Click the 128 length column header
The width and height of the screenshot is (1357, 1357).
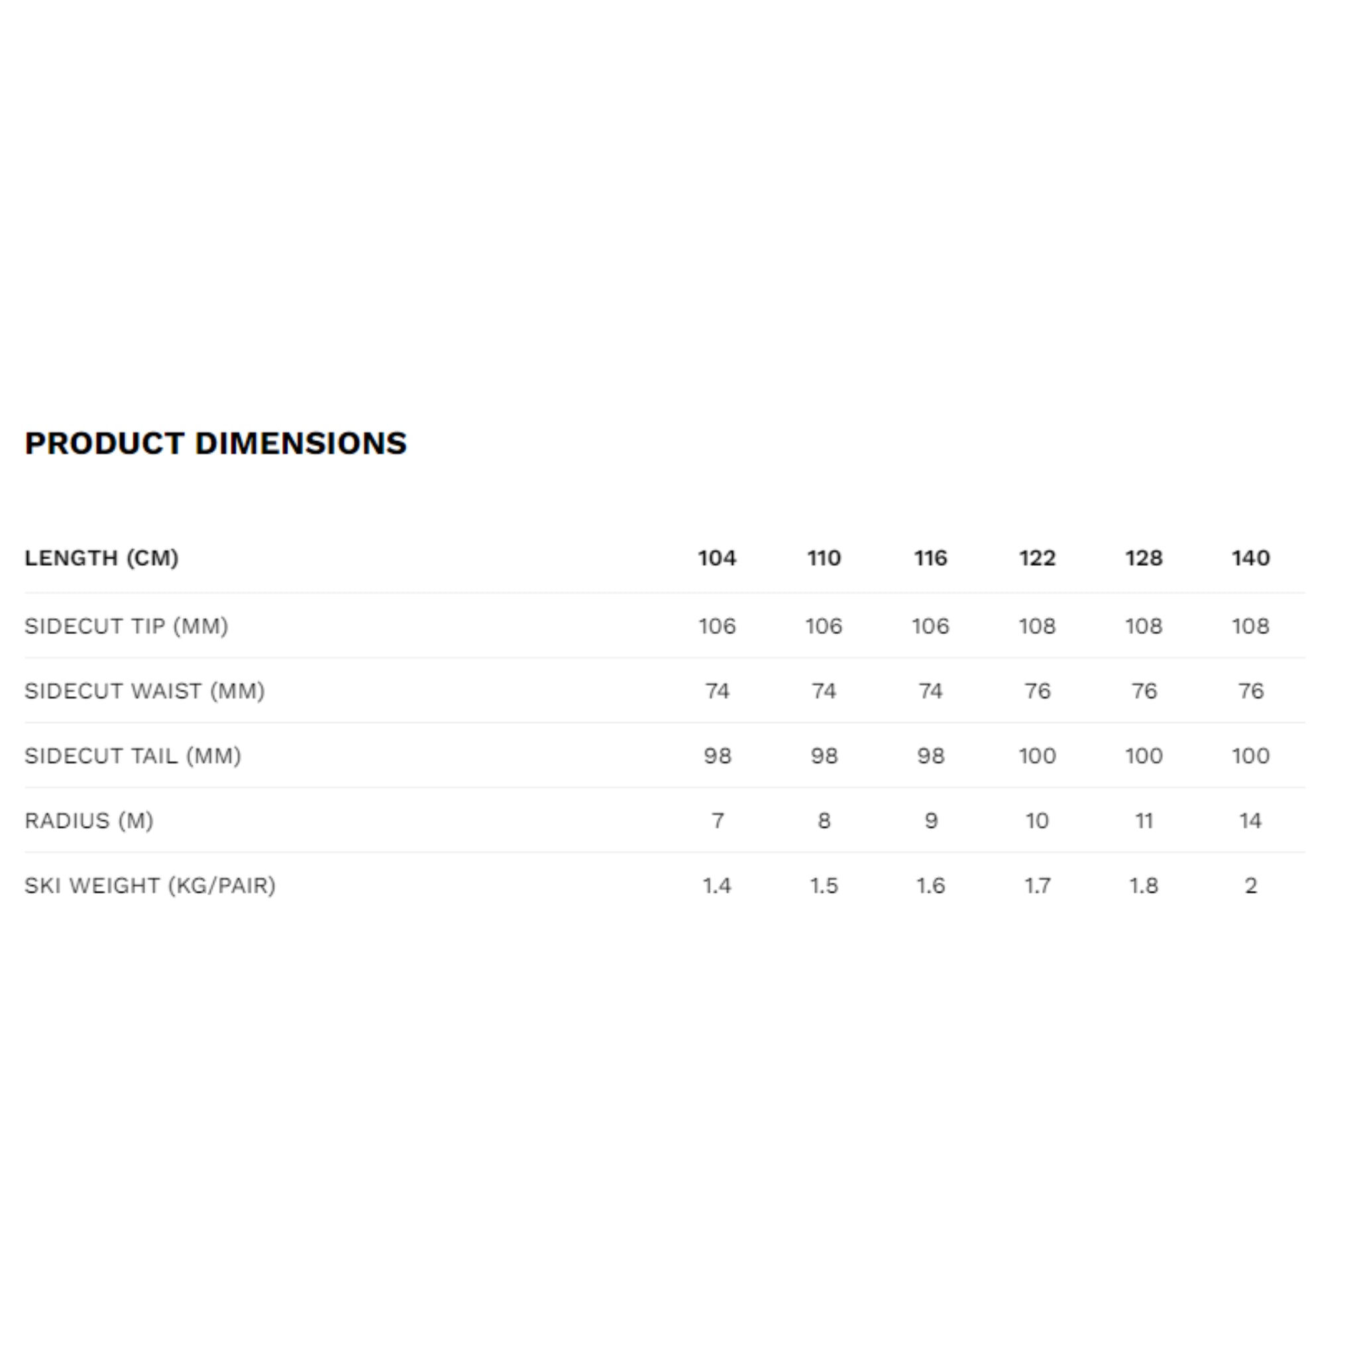coord(1144,558)
